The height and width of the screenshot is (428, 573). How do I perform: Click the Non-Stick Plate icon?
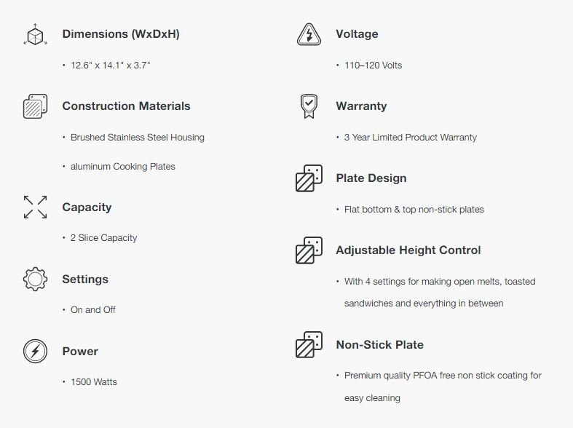pos(309,345)
